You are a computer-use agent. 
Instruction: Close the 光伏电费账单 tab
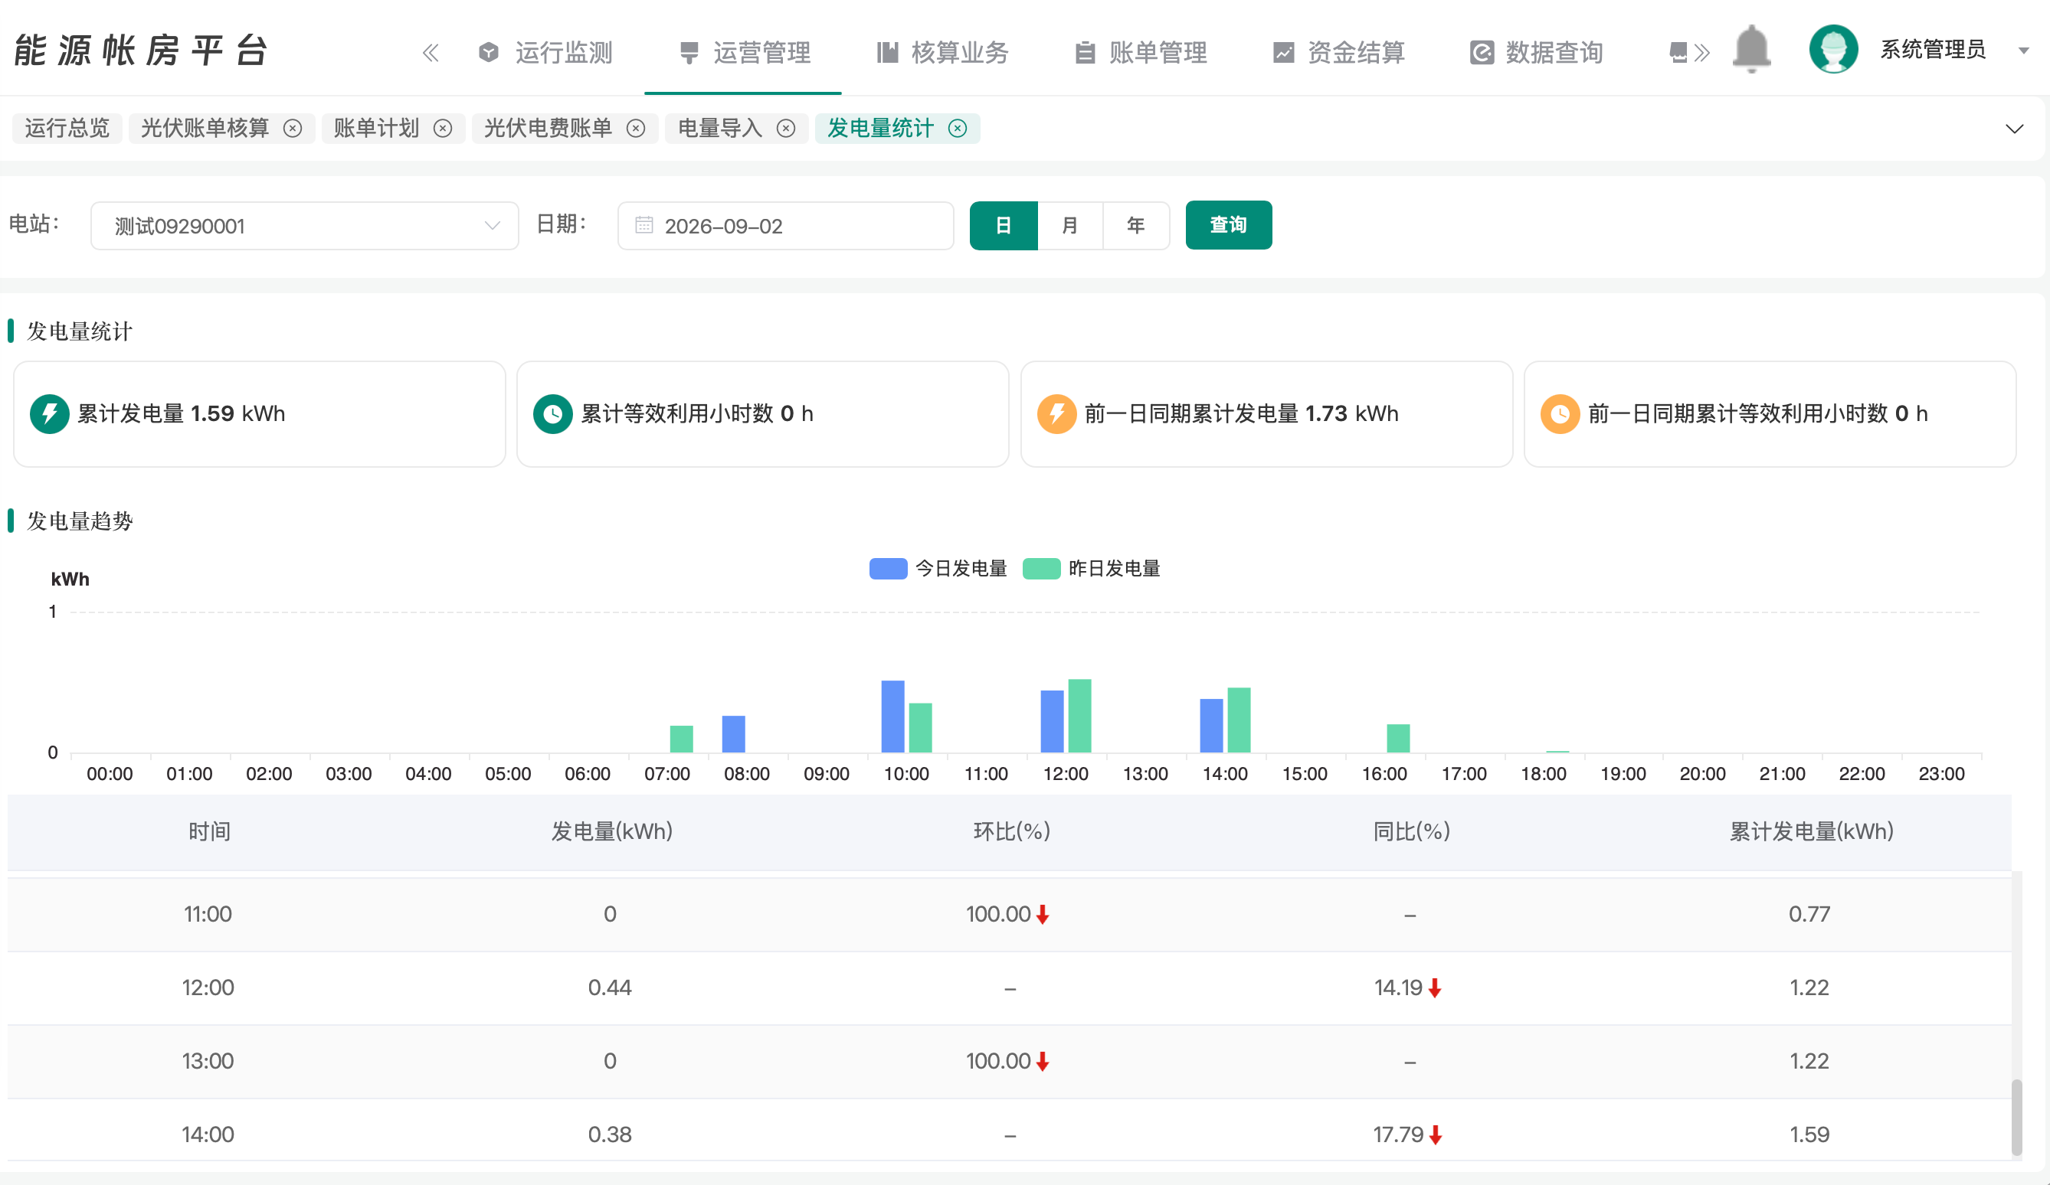(636, 129)
